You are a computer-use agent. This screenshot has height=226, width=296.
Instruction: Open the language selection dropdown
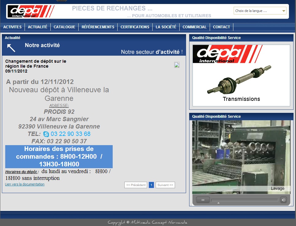[260, 11]
